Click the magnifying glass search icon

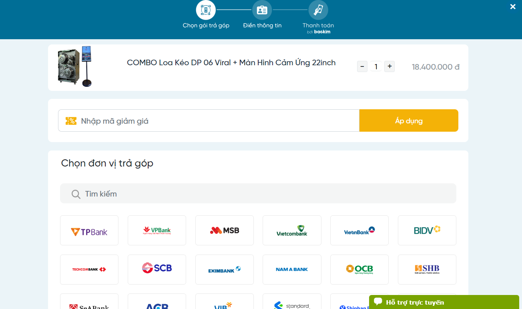click(x=76, y=193)
